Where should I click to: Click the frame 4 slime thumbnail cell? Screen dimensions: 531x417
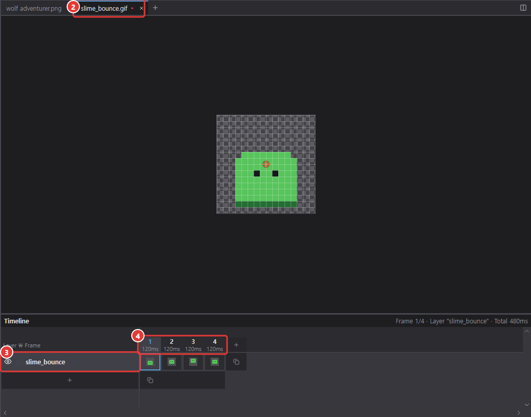(x=215, y=362)
